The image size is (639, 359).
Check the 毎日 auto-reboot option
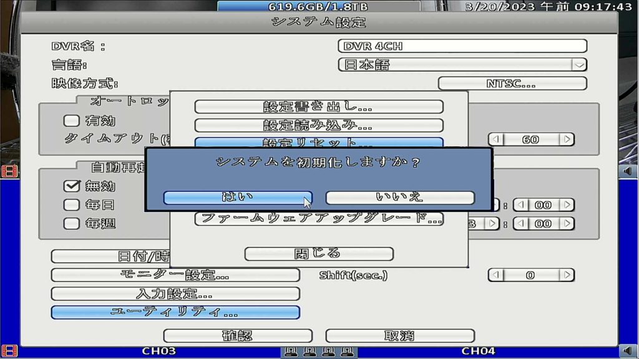point(72,204)
